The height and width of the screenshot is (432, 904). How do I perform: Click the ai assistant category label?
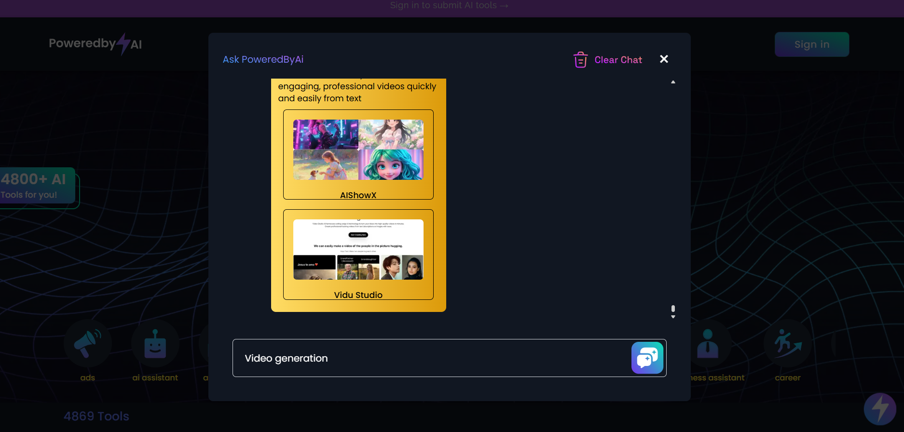point(155,378)
